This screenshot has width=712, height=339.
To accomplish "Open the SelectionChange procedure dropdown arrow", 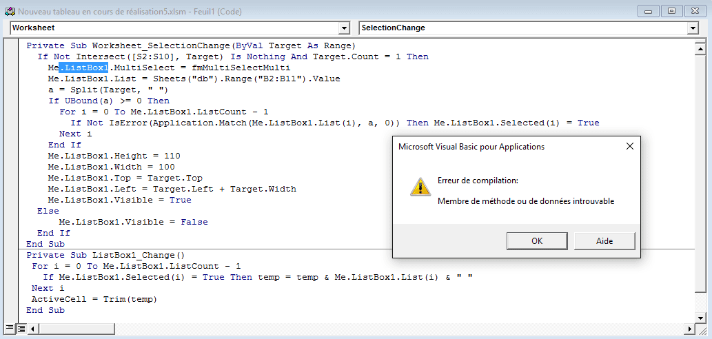I will click(x=693, y=28).
